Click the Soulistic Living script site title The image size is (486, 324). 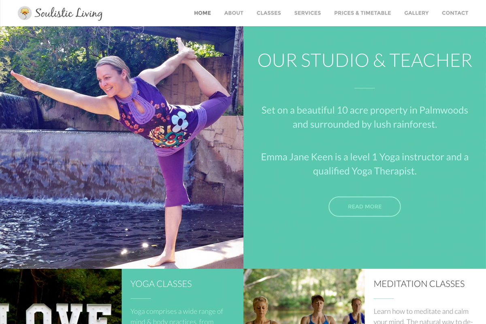point(68,13)
